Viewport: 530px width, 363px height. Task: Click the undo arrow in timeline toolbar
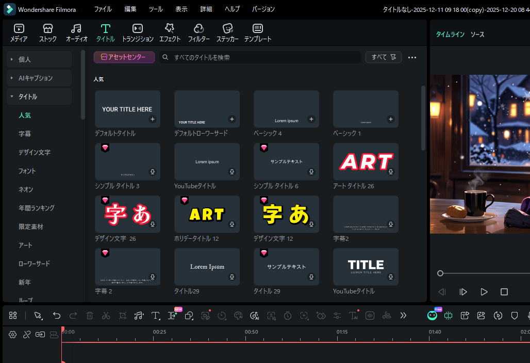pyautogui.click(x=56, y=316)
